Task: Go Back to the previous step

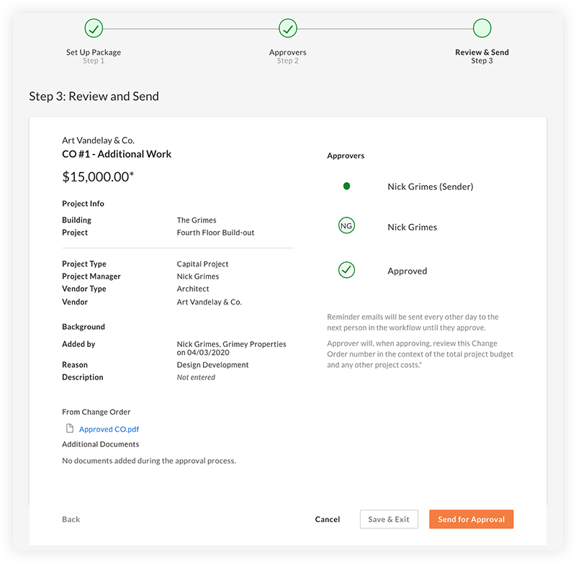Action: (71, 519)
